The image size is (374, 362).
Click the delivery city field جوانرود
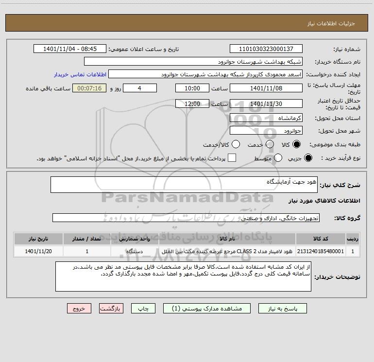266,131
